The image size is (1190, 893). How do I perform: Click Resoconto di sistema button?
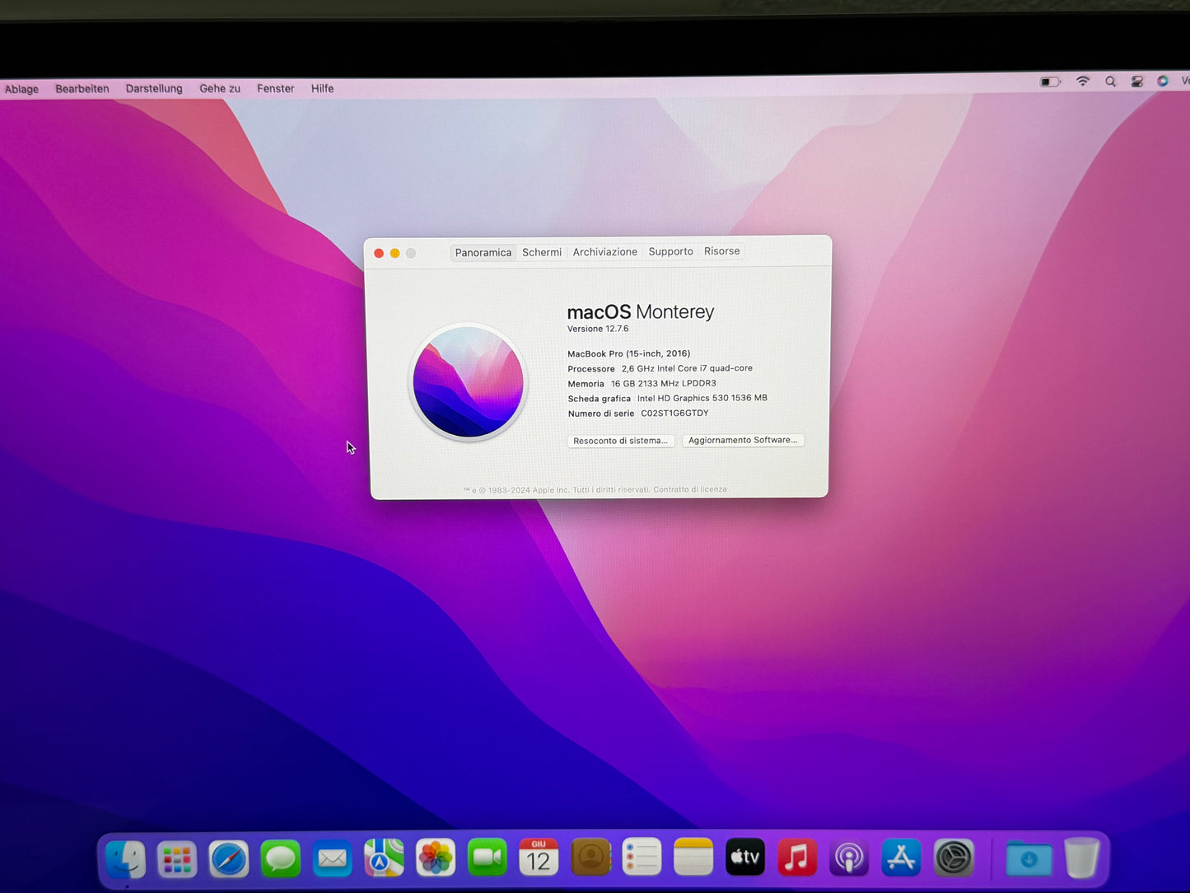pyautogui.click(x=621, y=441)
